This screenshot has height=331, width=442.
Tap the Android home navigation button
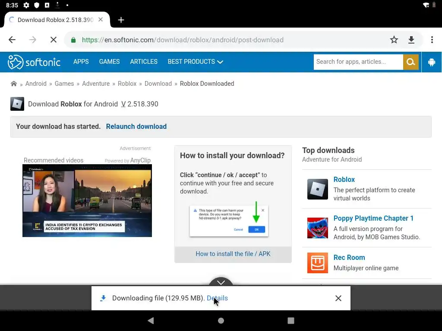[x=221, y=321]
